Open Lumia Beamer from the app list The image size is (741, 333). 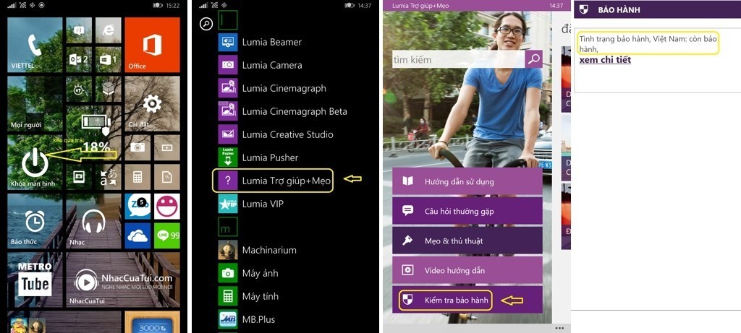(260, 42)
